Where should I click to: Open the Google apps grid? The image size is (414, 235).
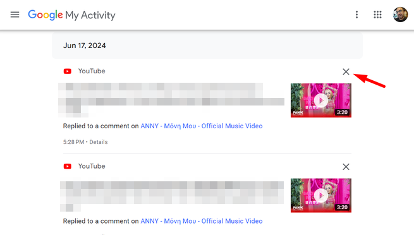click(x=377, y=15)
